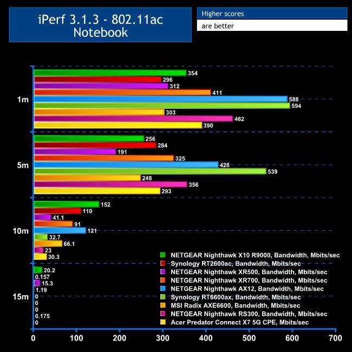Select the iPerf 3.1.3 802.11ac Notebook title
The image size is (352, 352).
[100, 25]
